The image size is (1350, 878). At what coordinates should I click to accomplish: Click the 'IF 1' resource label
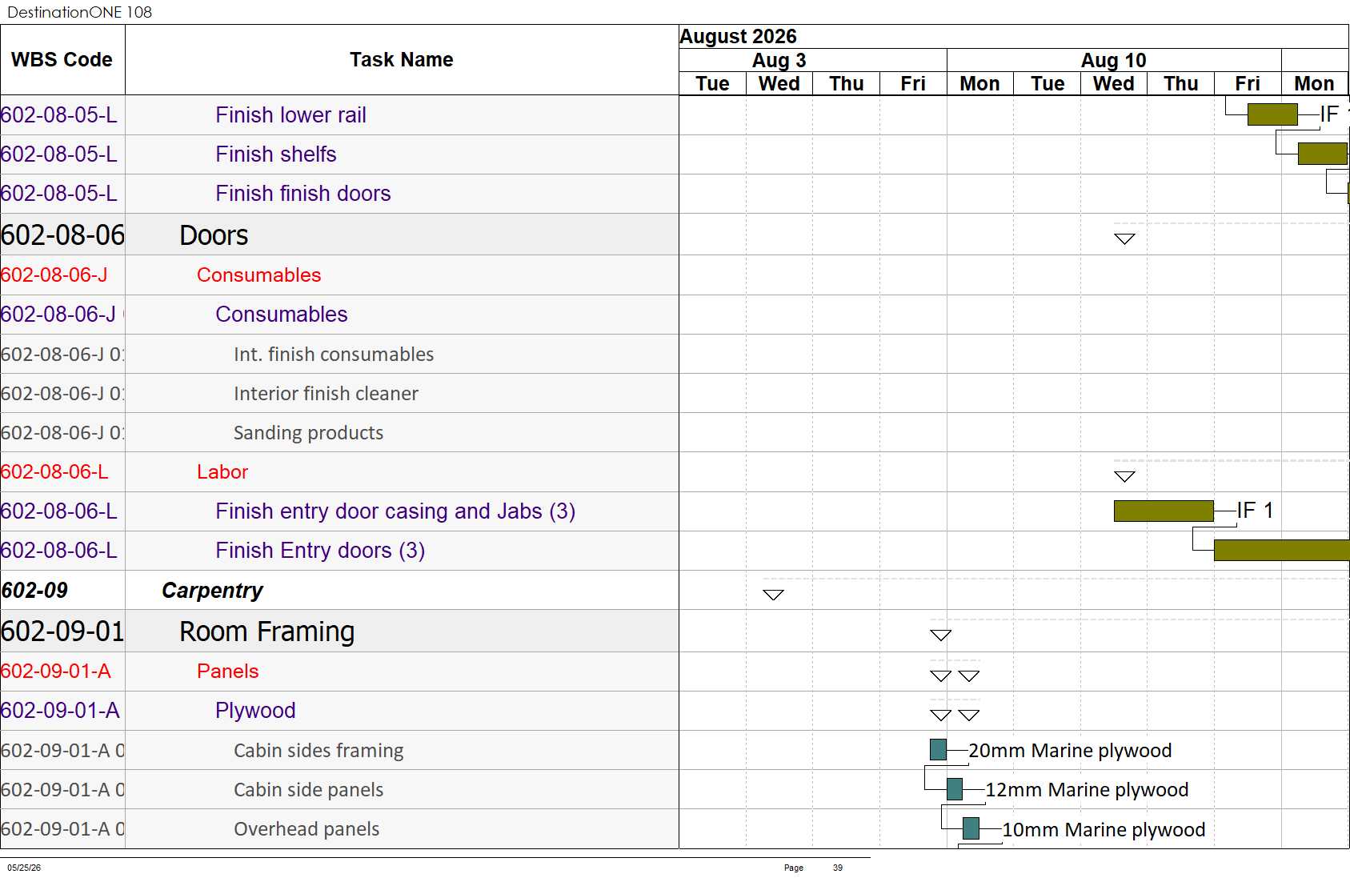pos(1255,511)
